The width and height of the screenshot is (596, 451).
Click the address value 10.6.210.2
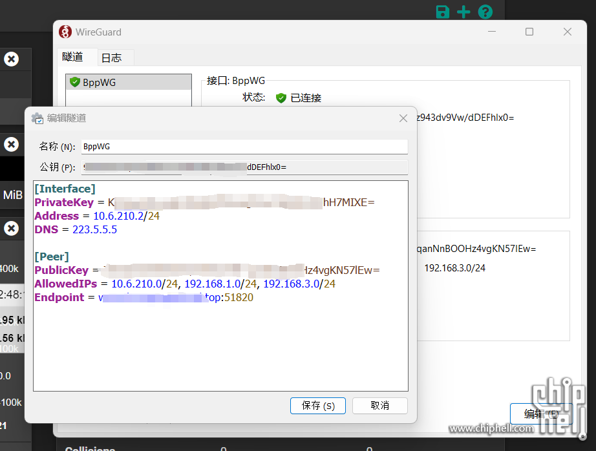tap(118, 216)
